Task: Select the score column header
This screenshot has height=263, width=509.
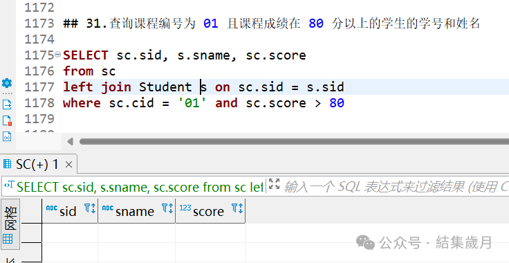Action: 210,211
